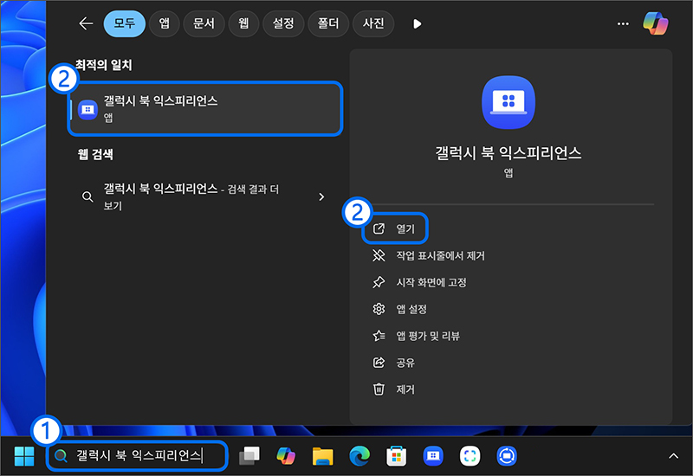Open Galaxy Book Experience from the taskbar
Viewport: 693px width, 476px height.
pos(433,456)
